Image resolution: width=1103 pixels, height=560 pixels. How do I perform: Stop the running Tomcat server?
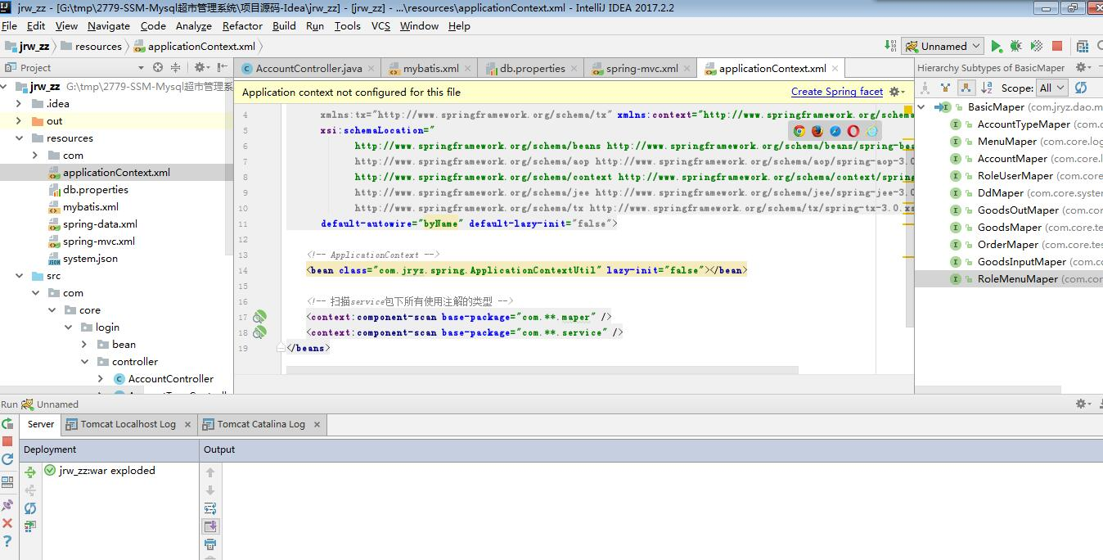click(x=1055, y=47)
